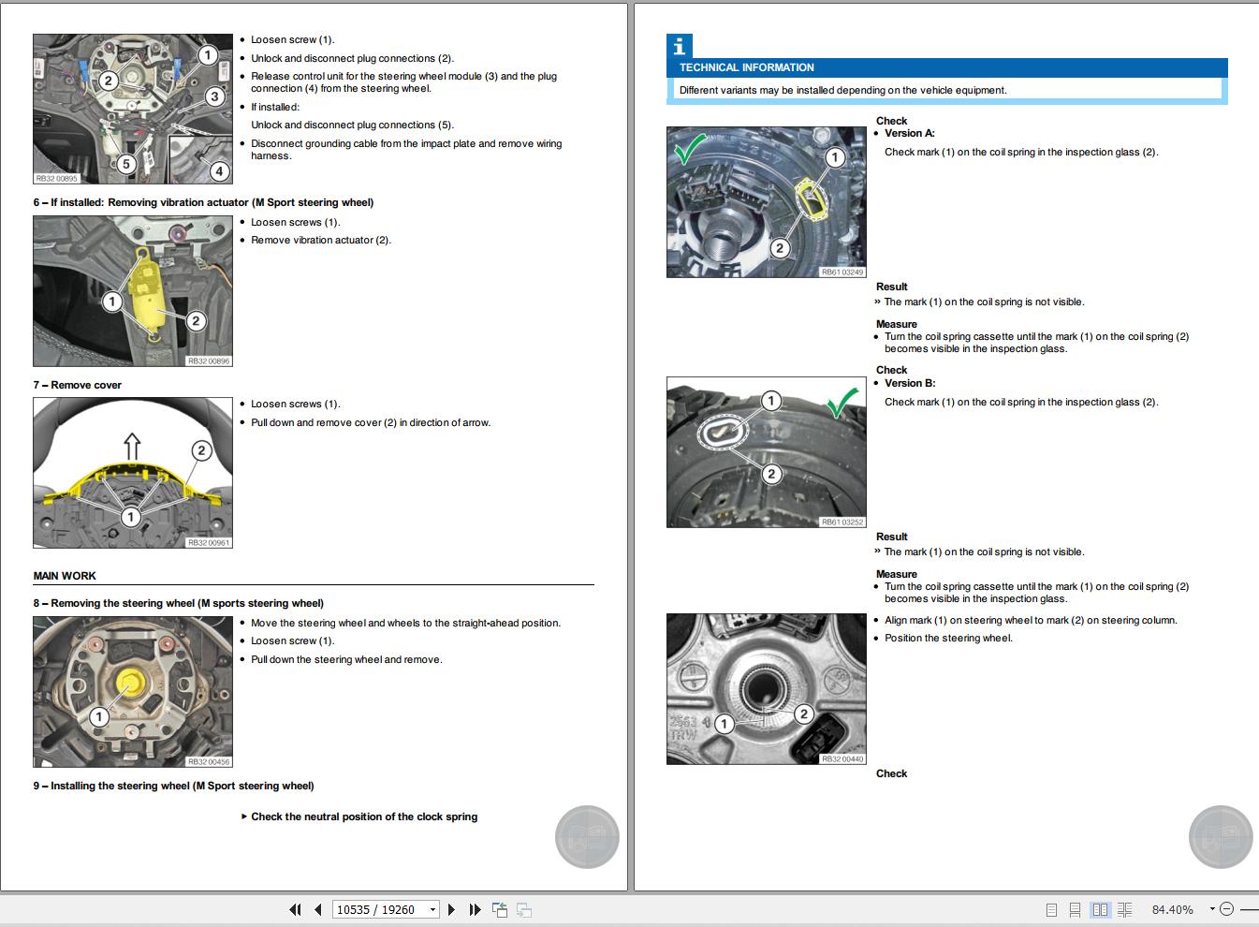Select continuous scrolling layout mode
The width and height of the screenshot is (1259, 927).
point(1074,909)
